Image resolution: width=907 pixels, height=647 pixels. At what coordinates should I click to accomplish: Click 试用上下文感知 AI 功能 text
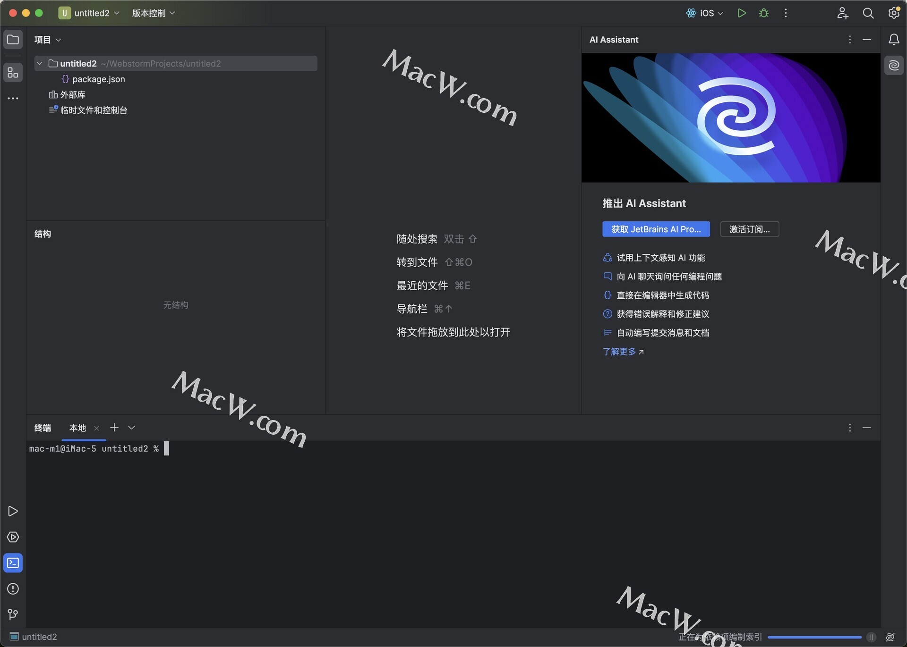[x=660, y=258]
